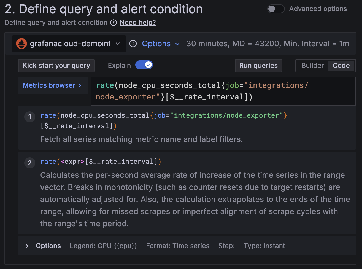Click the info icon beside the data source selector
The height and width of the screenshot is (269, 362).
133,44
